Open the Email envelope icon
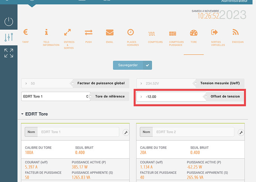The image size is (256, 182). 109,32
